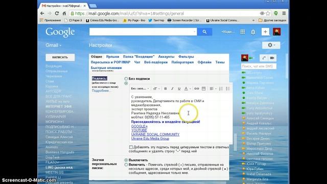
Task: Close the Gmail settings browser tab
Action: pos(84,6)
